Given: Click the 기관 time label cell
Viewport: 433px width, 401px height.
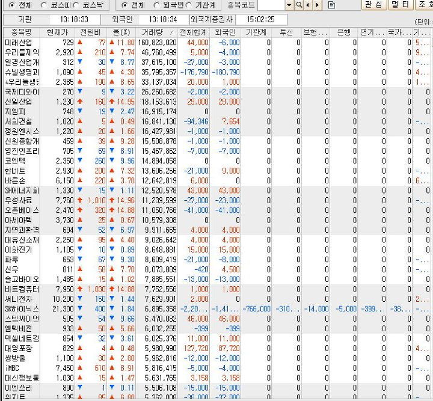Looking at the screenshot, I should pyautogui.click(x=26, y=20).
